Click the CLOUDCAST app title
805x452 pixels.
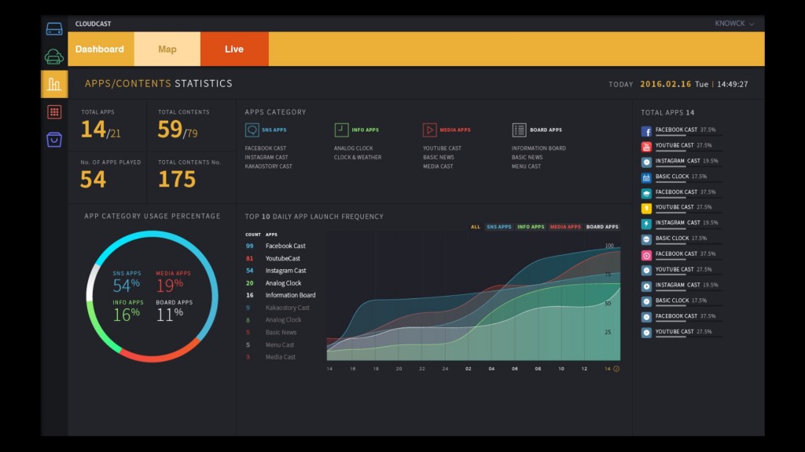[x=93, y=24]
